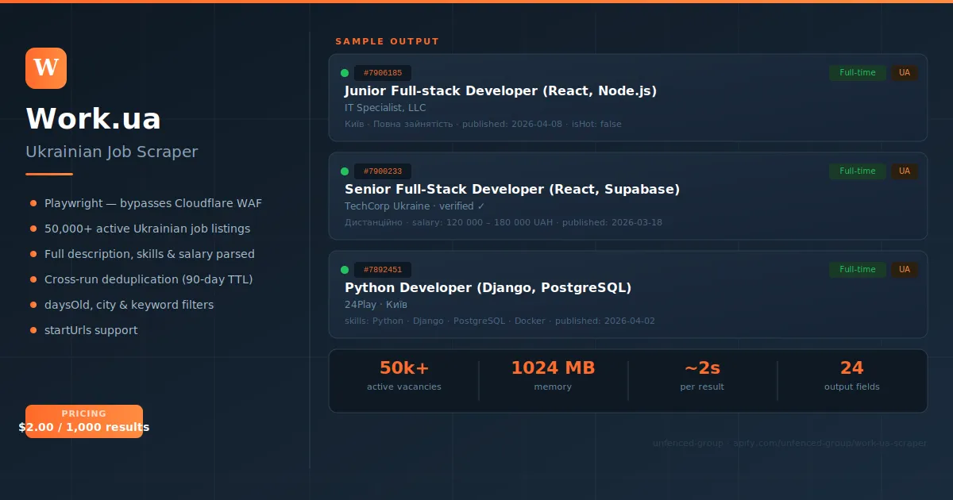Open Python Developer (Django, PostgreSQL) listing
The image size is (953, 500).
point(488,288)
